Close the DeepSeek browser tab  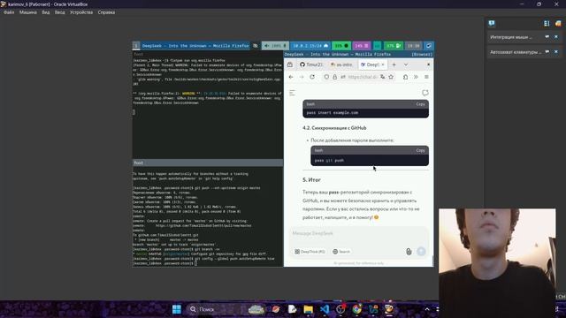click(x=383, y=64)
